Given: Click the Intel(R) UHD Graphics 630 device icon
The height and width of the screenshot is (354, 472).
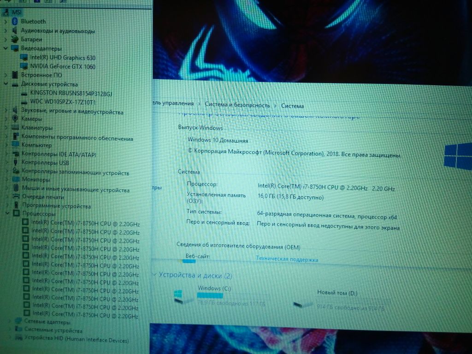Looking at the screenshot, I should click(x=24, y=57).
